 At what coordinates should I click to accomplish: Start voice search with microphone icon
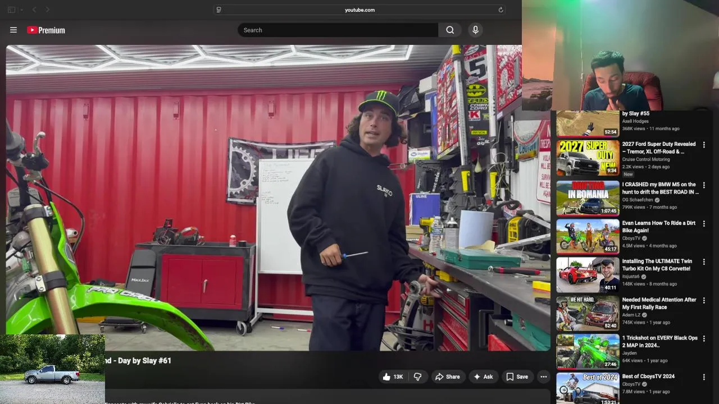click(x=475, y=30)
